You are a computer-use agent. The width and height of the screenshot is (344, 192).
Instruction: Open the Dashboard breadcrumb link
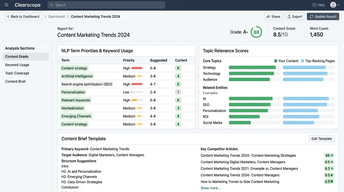point(56,16)
